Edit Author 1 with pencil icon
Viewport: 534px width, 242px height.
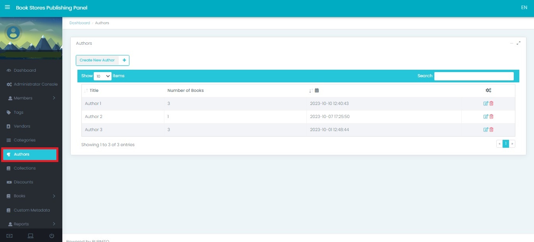point(486,103)
